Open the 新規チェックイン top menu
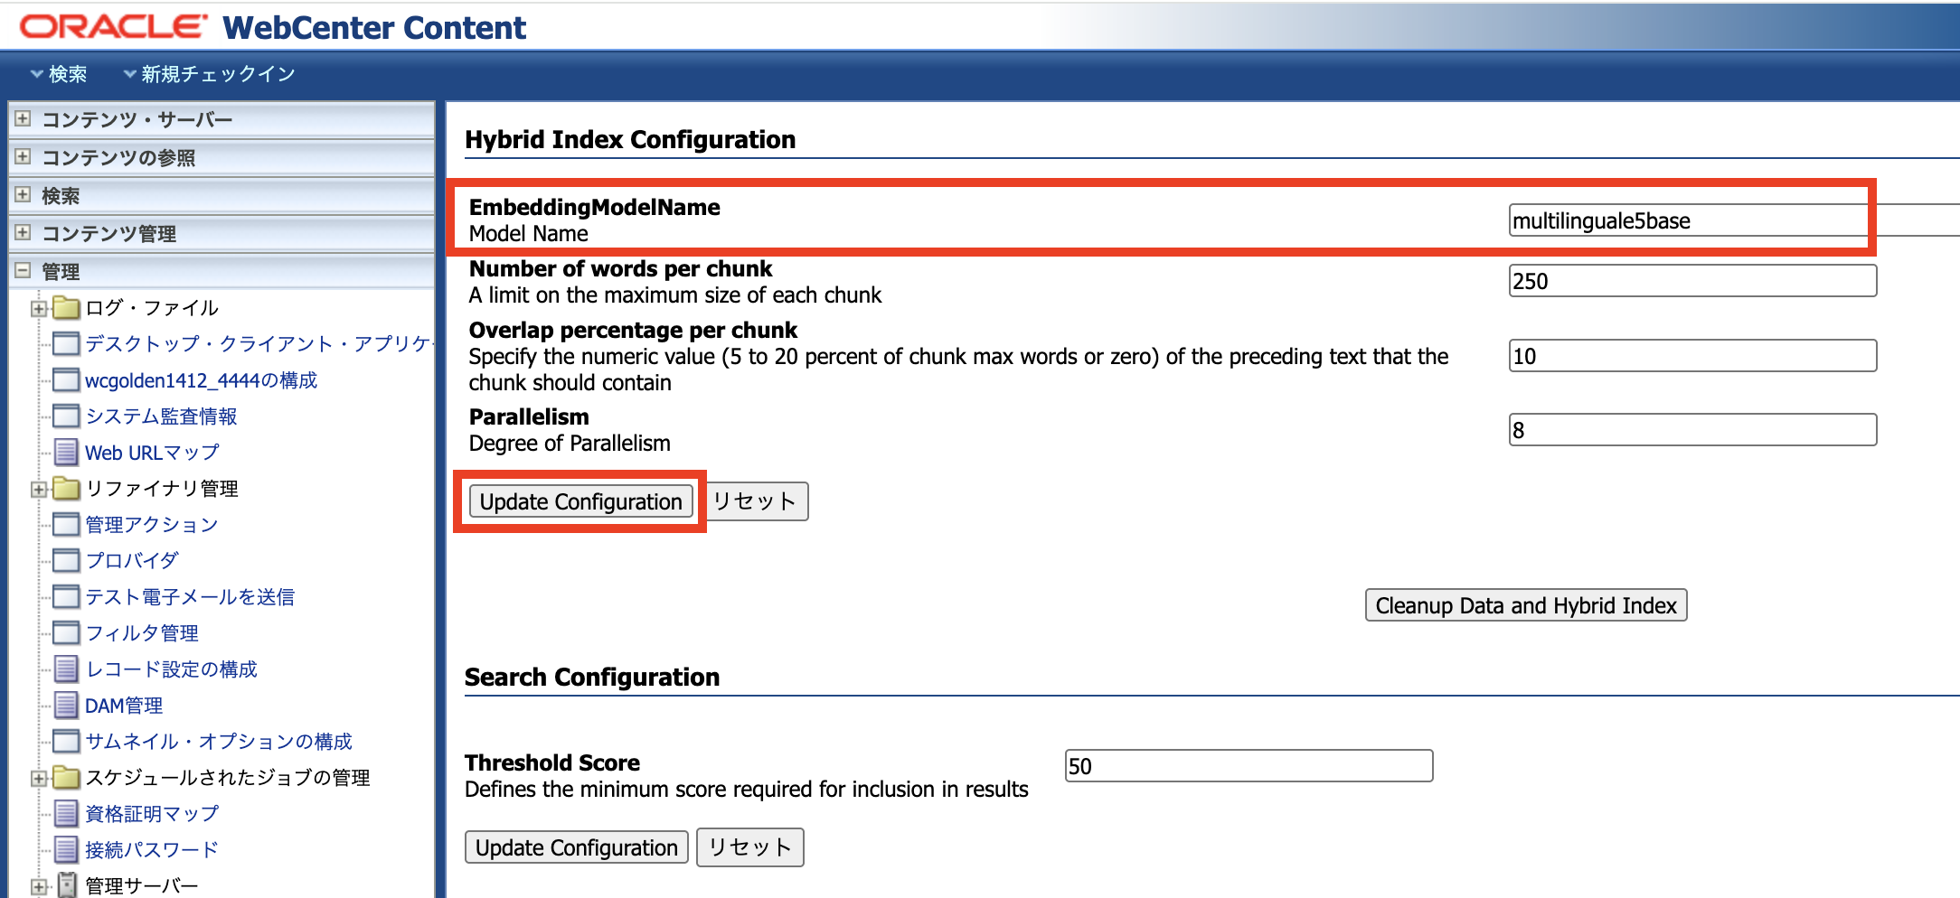Screen dimensions: 1960x898 point(209,74)
